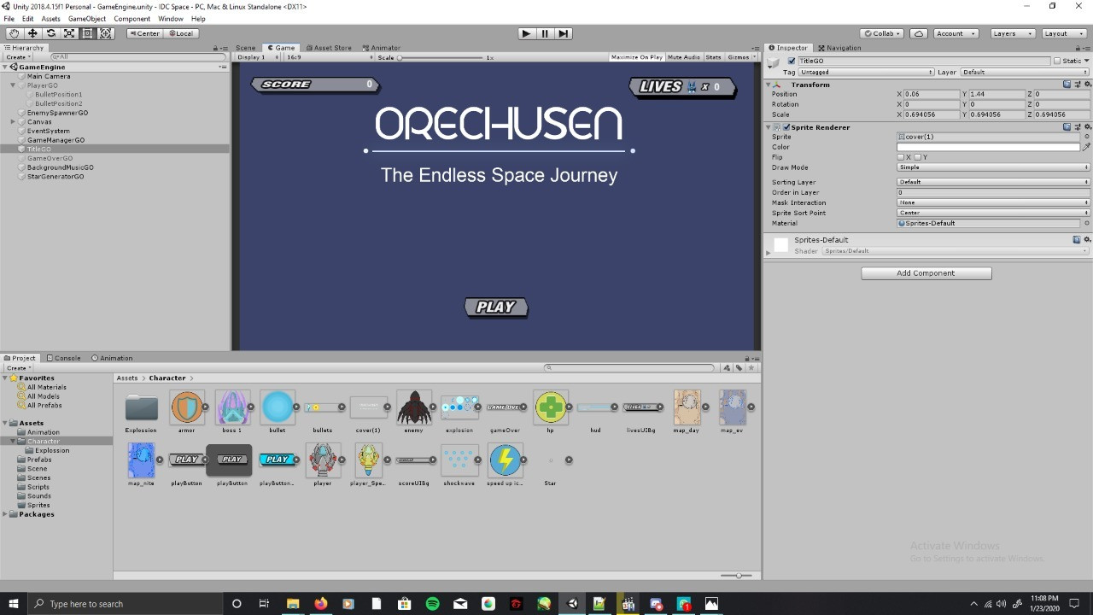Collapse the Transform component
This screenshot has height=615, width=1093.
[769, 85]
